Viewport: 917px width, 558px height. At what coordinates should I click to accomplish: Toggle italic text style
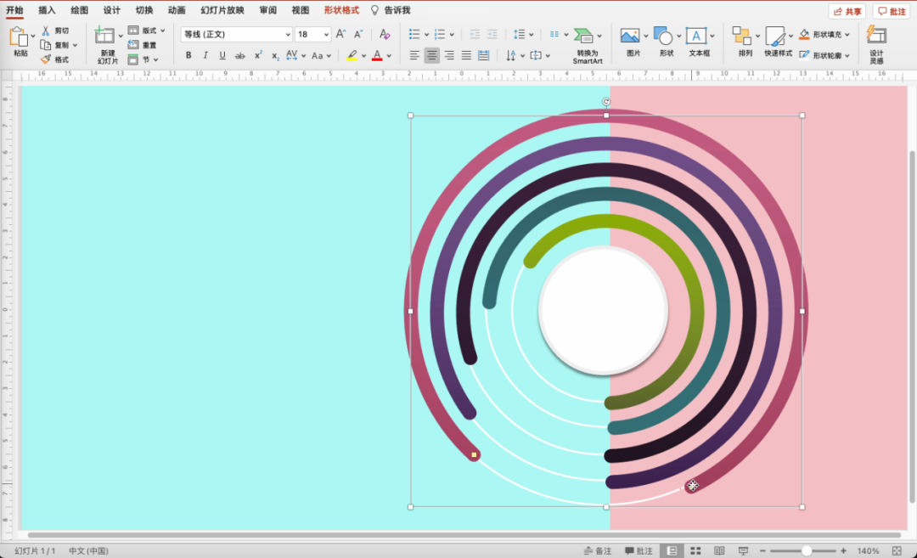[205, 55]
